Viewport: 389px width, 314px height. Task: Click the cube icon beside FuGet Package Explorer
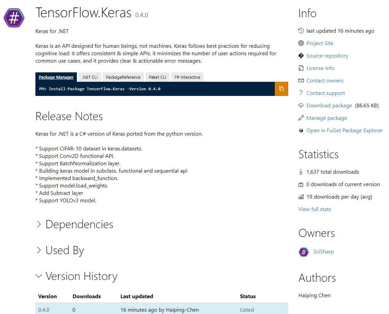coord(301,130)
